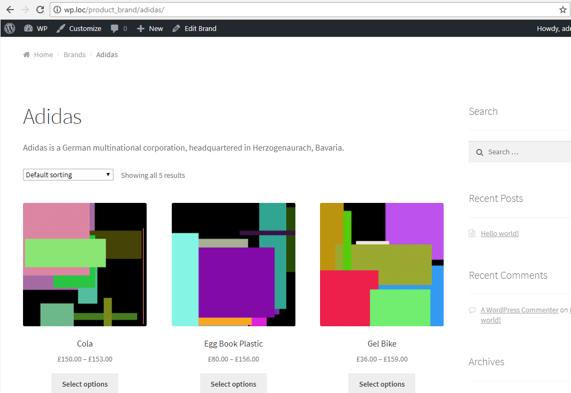Click the plus icon beside New
The height and width of the screenshot is (393, 571).
pyautogui.click(x=141, y=28)
